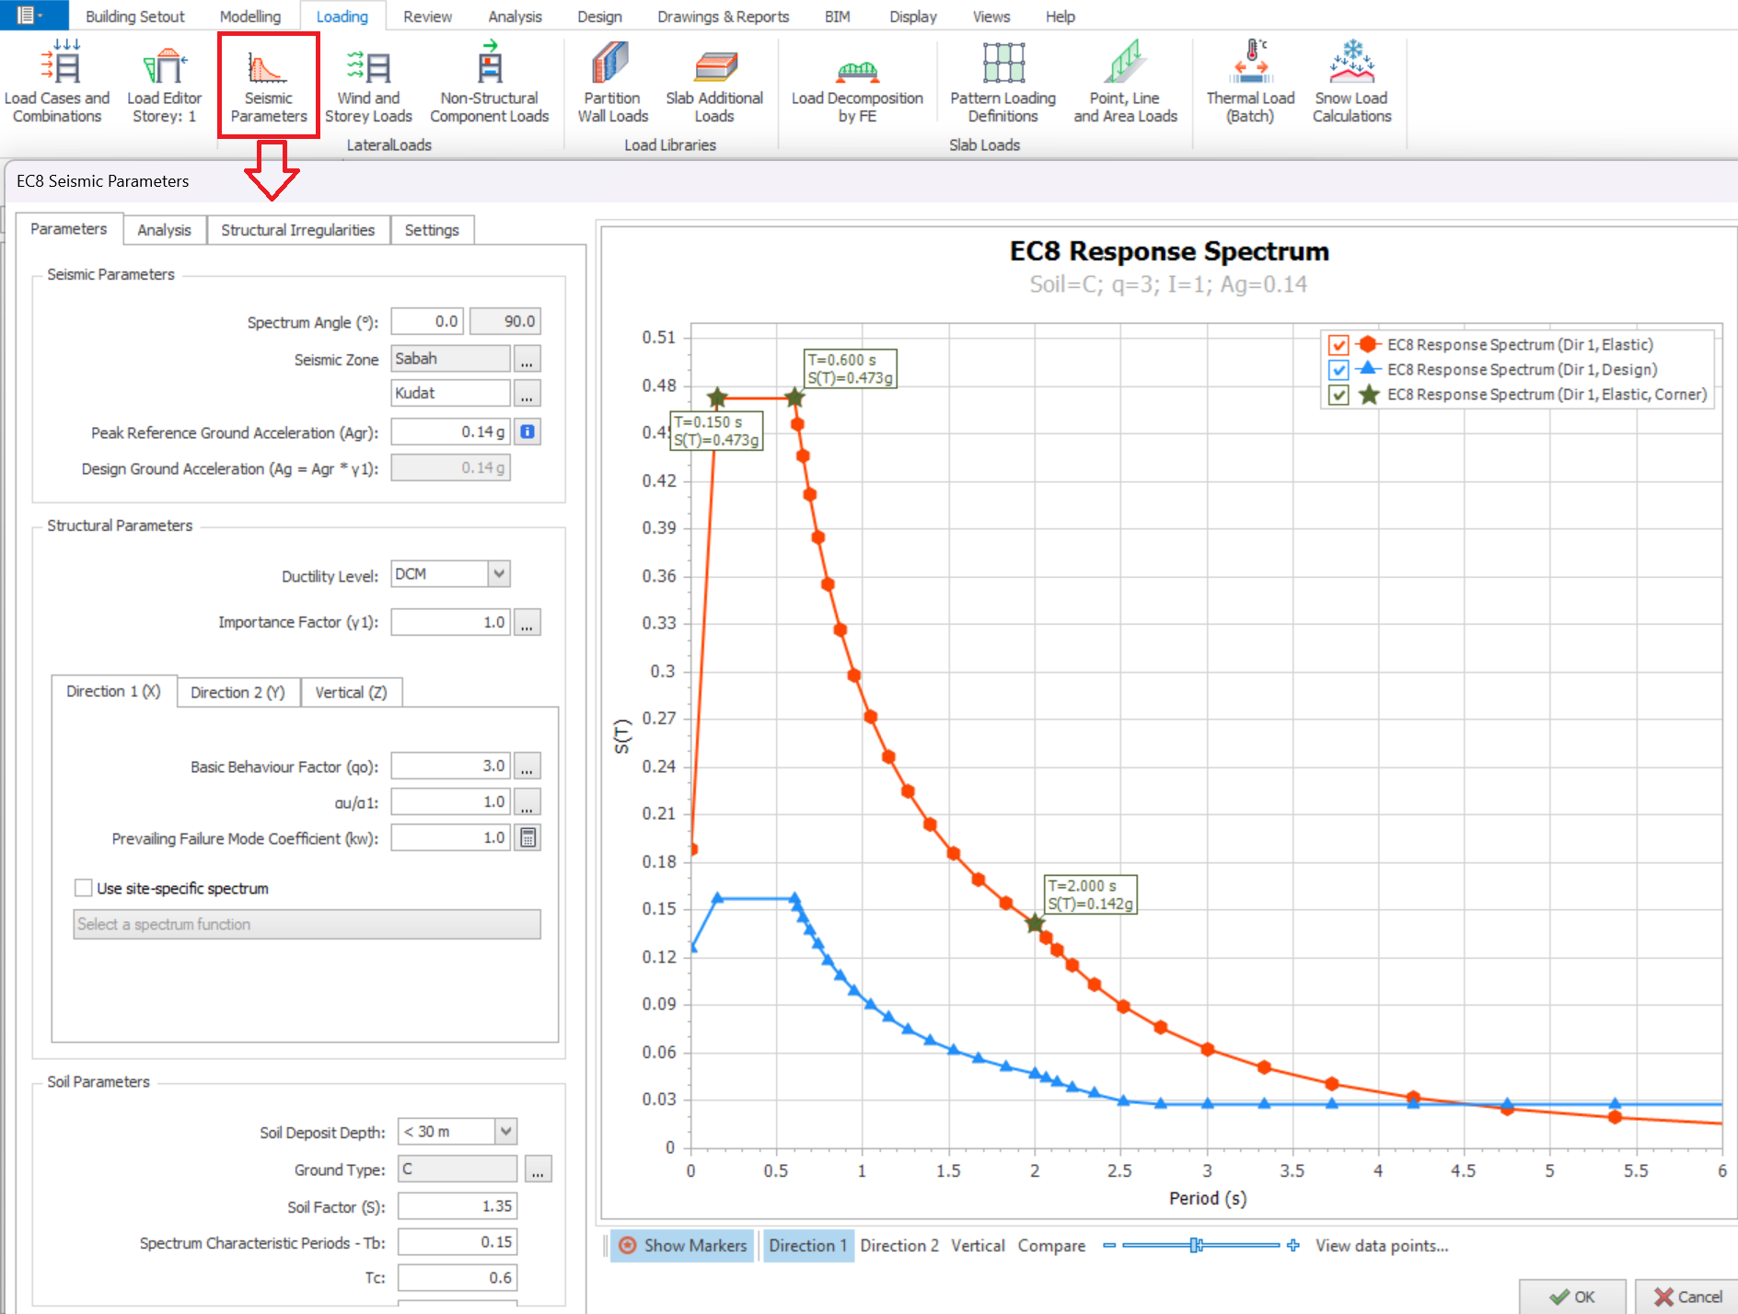Click the Pattern Loading Definitions icon

pos(1002,83)
